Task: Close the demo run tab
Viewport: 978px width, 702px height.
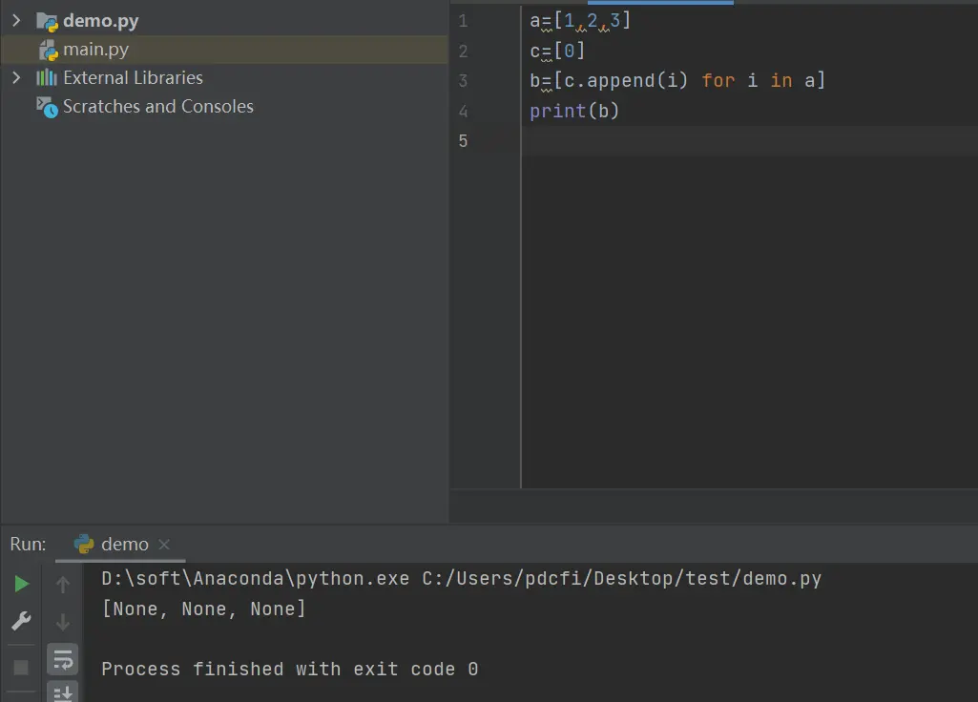Action: [x=164, y=545]
